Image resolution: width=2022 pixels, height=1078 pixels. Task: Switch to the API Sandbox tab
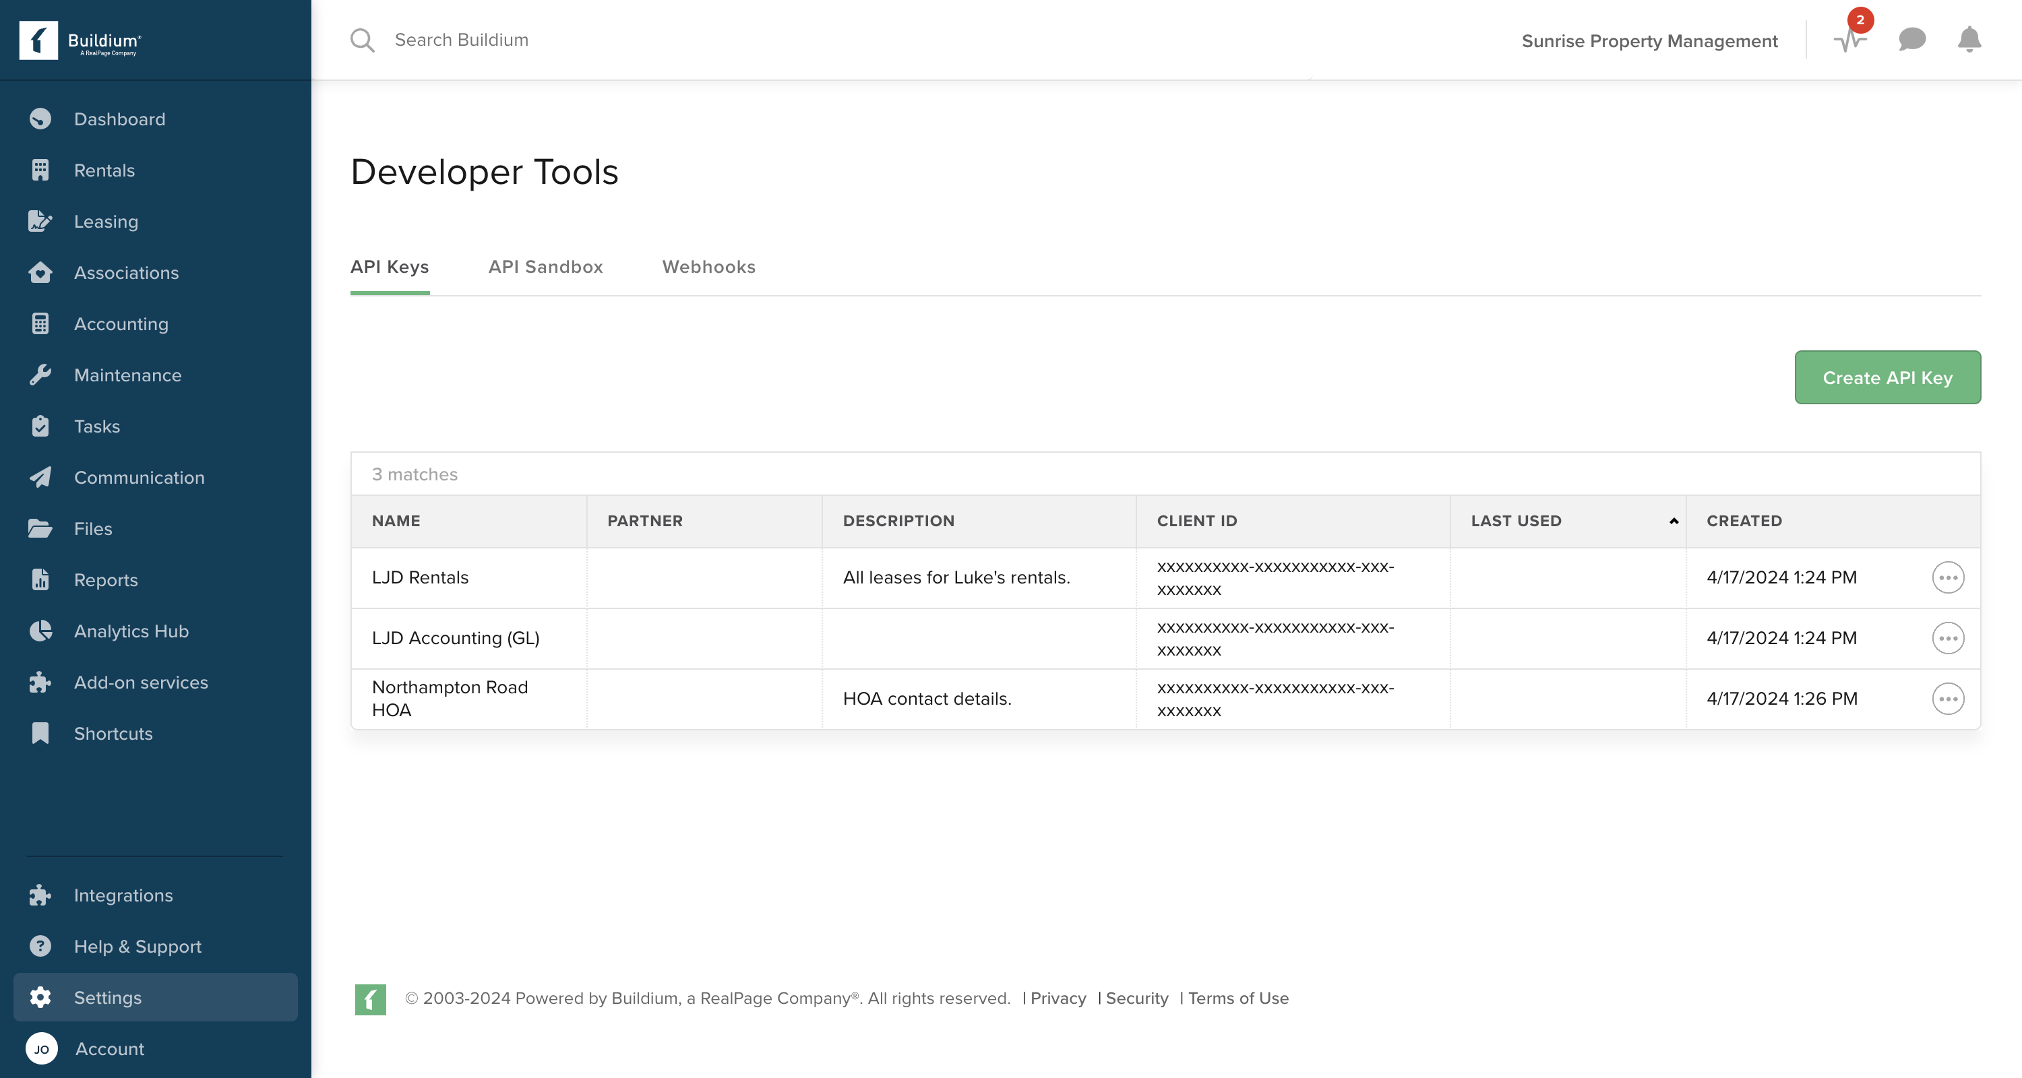coord(545,267)
